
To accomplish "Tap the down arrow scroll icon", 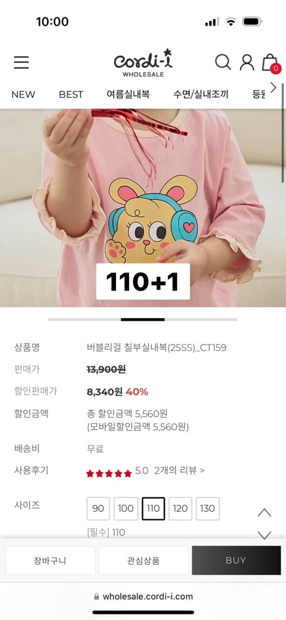I will tap(264, 535).
